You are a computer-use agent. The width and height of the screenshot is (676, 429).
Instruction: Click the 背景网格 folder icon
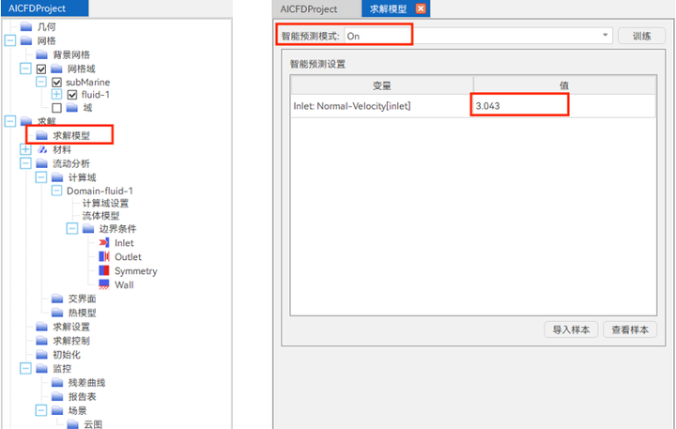click(x=42, y=54)
